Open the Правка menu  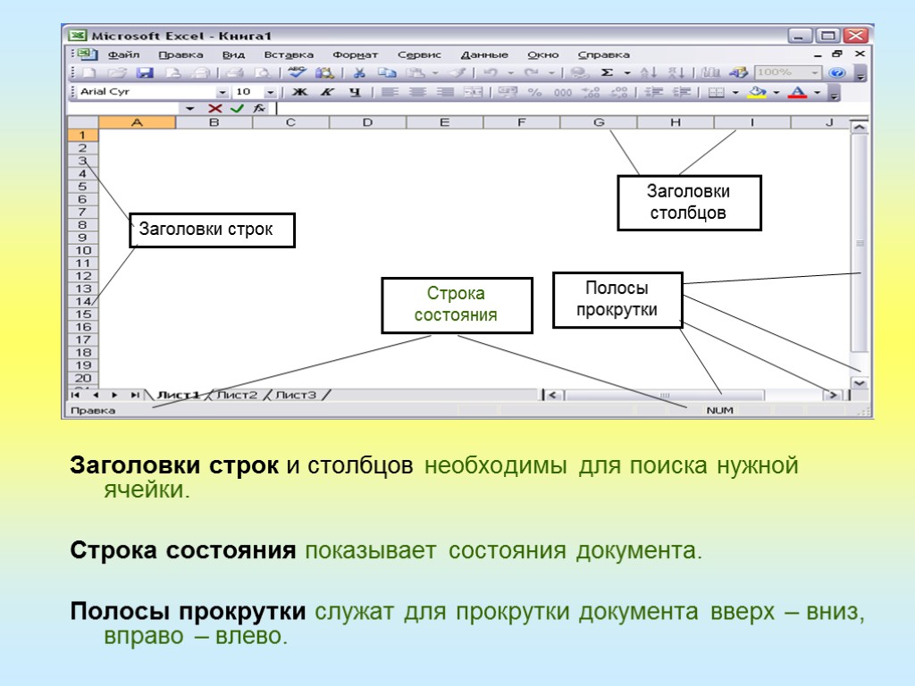pos(180,54)
